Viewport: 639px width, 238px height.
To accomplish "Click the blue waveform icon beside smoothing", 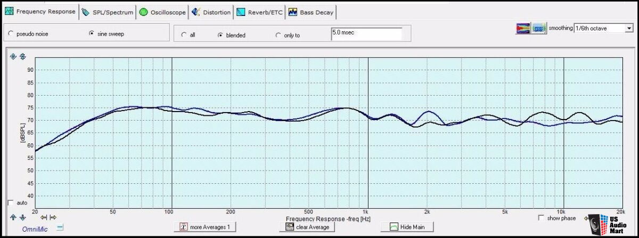I will [x=539, y=28].
